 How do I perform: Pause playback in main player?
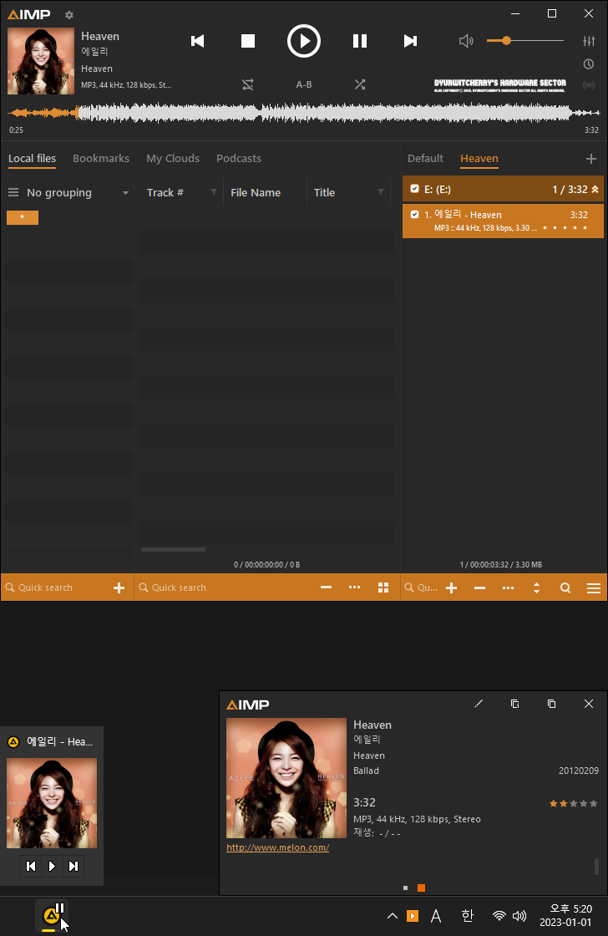[360, 41]
